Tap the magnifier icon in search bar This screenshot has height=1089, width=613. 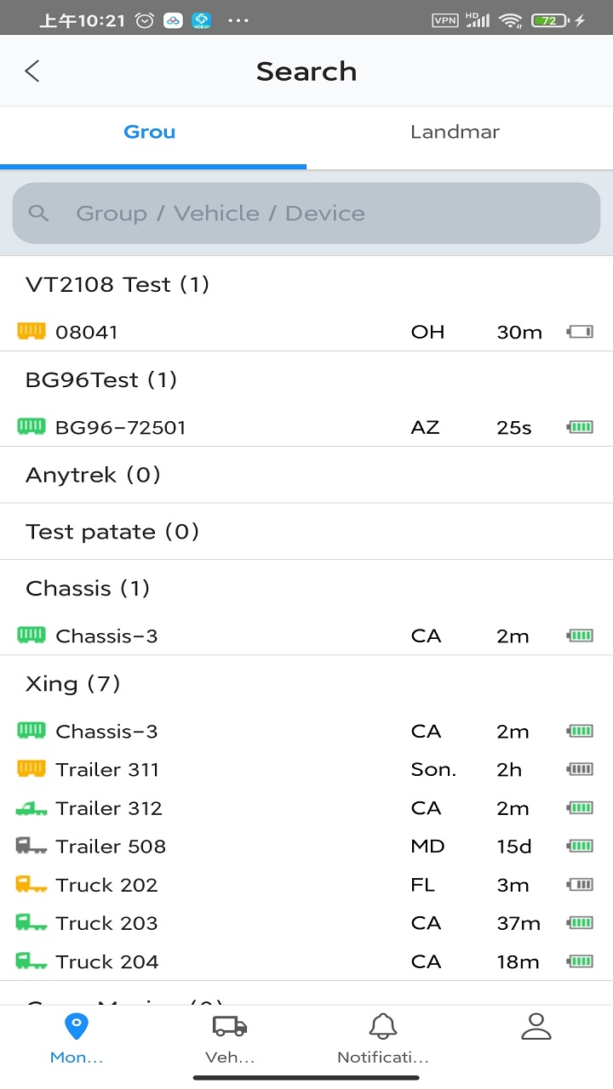(38, 213)
